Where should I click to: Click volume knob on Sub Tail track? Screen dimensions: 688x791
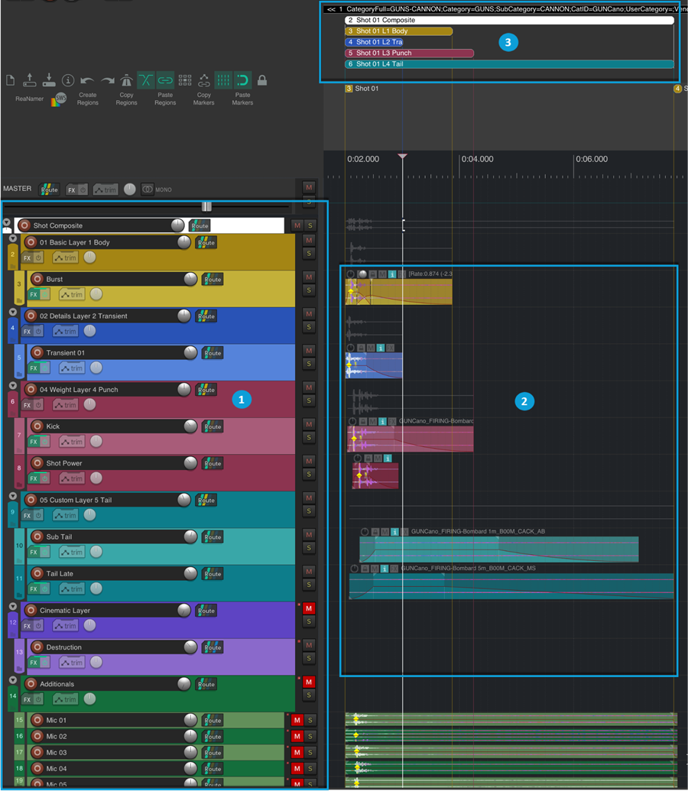[x=190, y=537]
